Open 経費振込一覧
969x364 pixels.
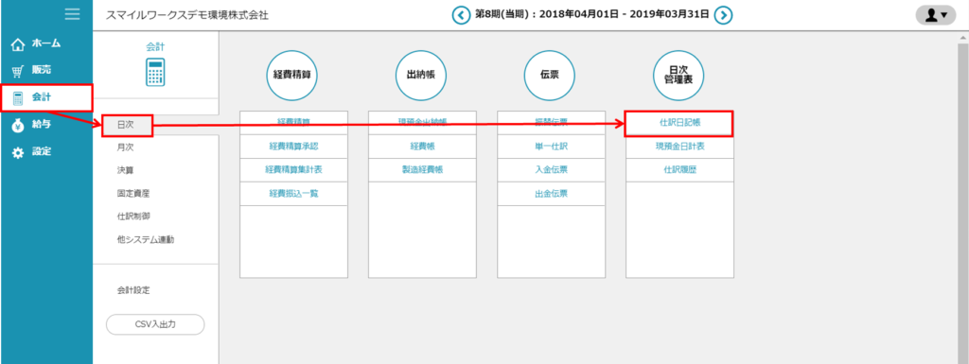[x=293, y=194]
